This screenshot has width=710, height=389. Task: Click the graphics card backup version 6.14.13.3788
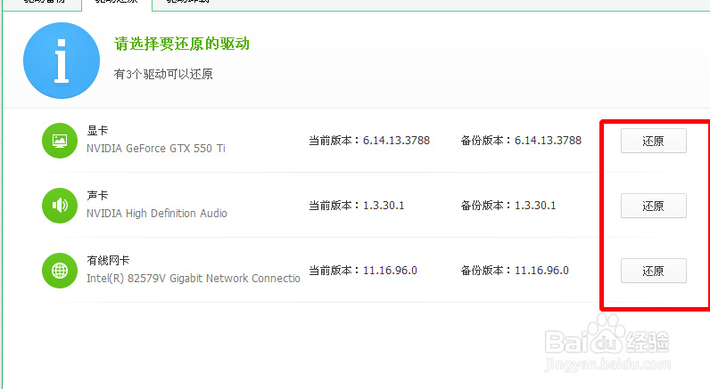coord(548,141)
